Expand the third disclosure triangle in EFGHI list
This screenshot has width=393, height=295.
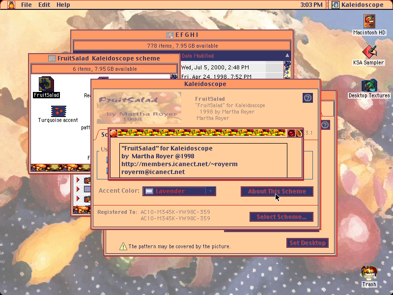pyautogui.click(x=78, y=199)
